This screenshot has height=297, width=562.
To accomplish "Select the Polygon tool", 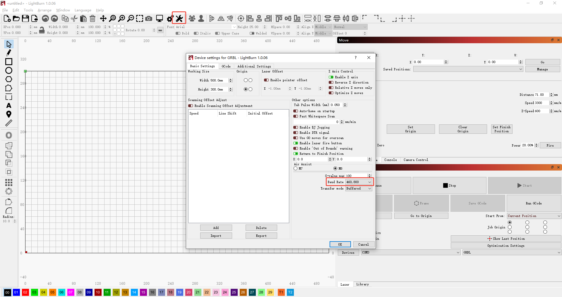I will (x=9, y=79).
